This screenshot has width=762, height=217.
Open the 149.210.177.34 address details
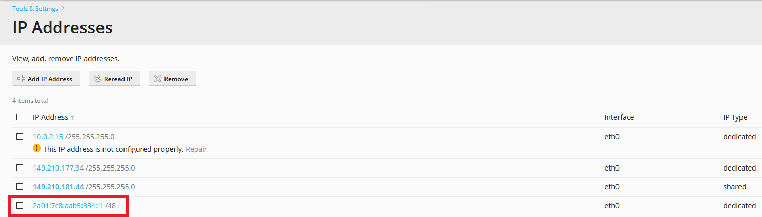pos(58,168)
